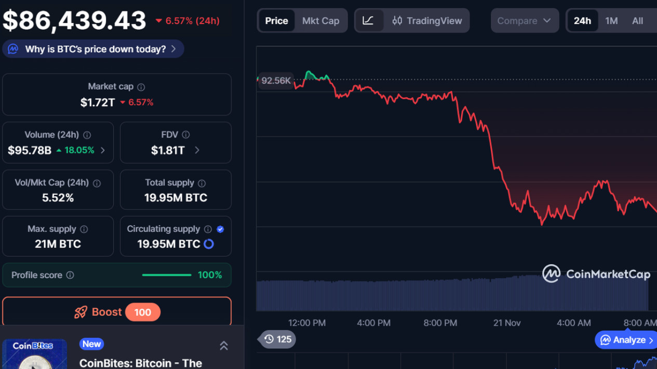
Task: Expand Volume (24h) details arrow
Action: click(x=103, y=151)
